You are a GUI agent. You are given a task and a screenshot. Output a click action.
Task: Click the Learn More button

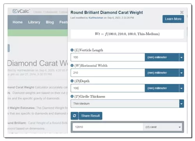click(x=173, y=19)
